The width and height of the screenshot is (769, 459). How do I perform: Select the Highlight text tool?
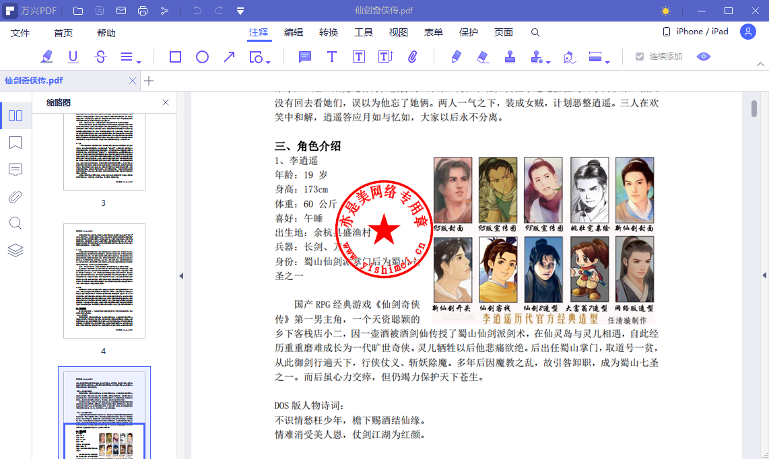point(47,57)
